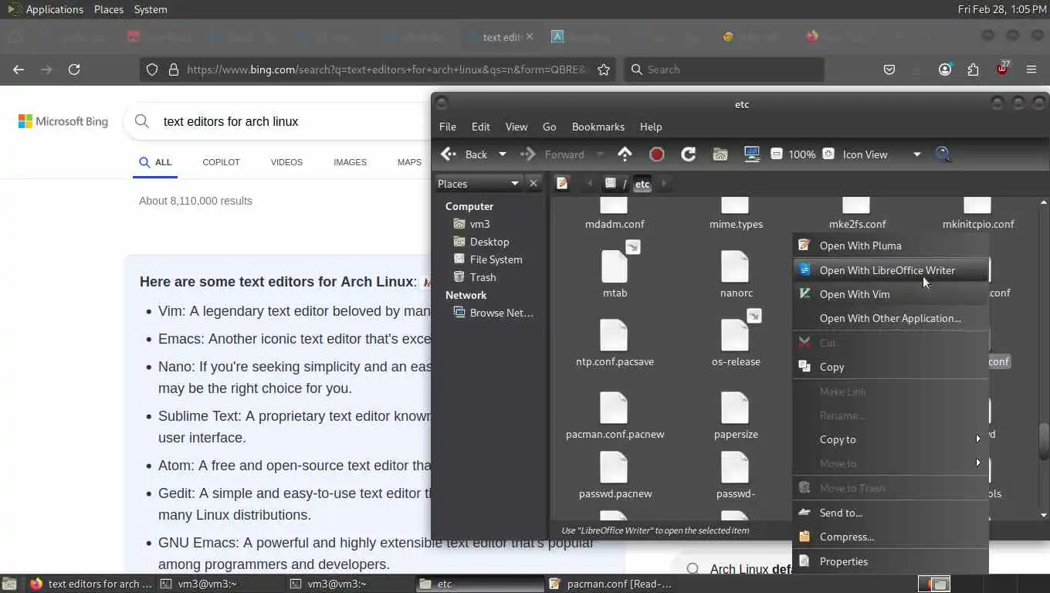Switch to Bing VIDEOS tab
Viewport: 1050px width, 593px height.
tap(286, 162)
